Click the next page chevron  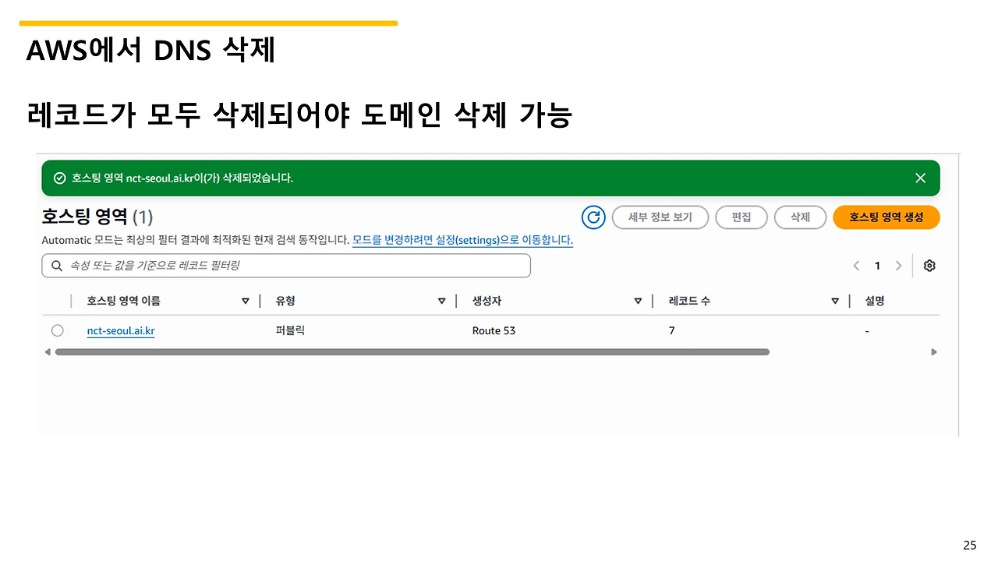(x=898, y=266)
